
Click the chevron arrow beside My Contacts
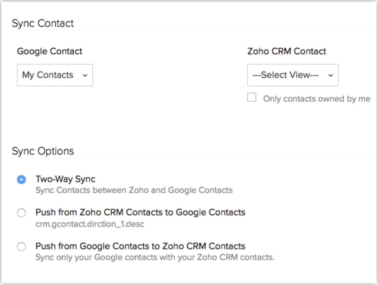[85, 75]
